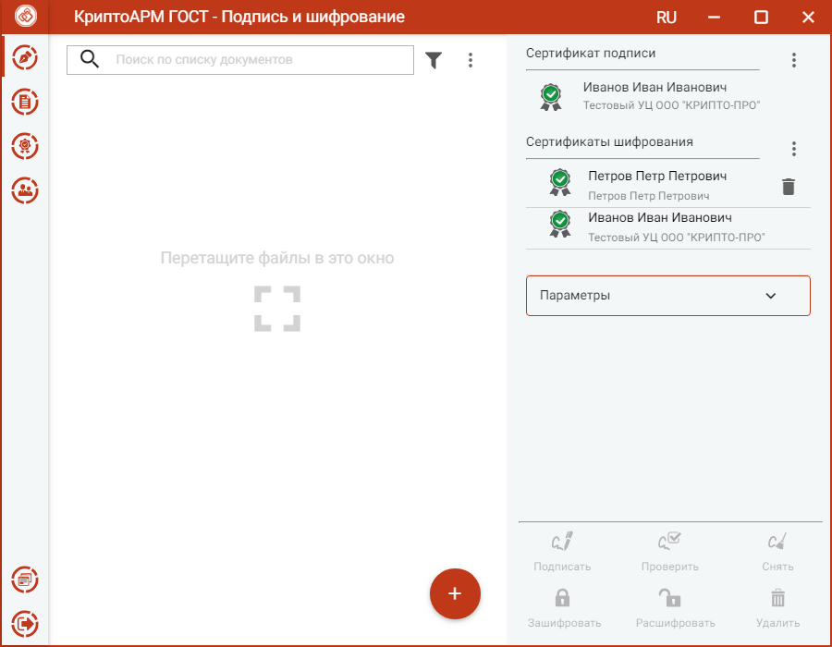The image size is (832, 647).
Task: Open the Sign and Encrypt sidebar section
Action: (25, 58)
